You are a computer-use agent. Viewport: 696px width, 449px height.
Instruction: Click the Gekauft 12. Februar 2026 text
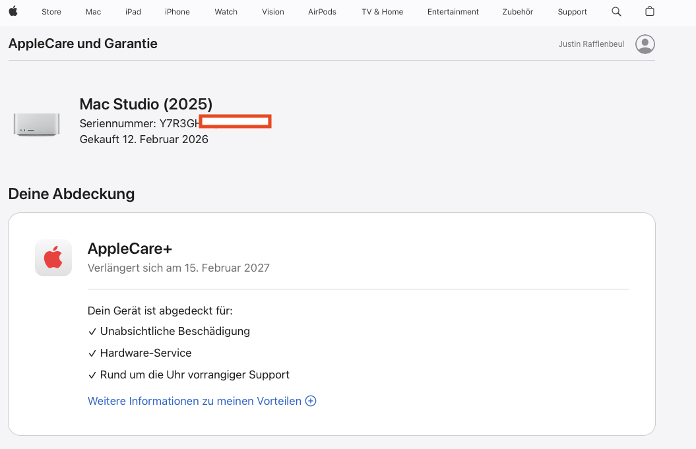pyautogui.click(x=144, y=139)
